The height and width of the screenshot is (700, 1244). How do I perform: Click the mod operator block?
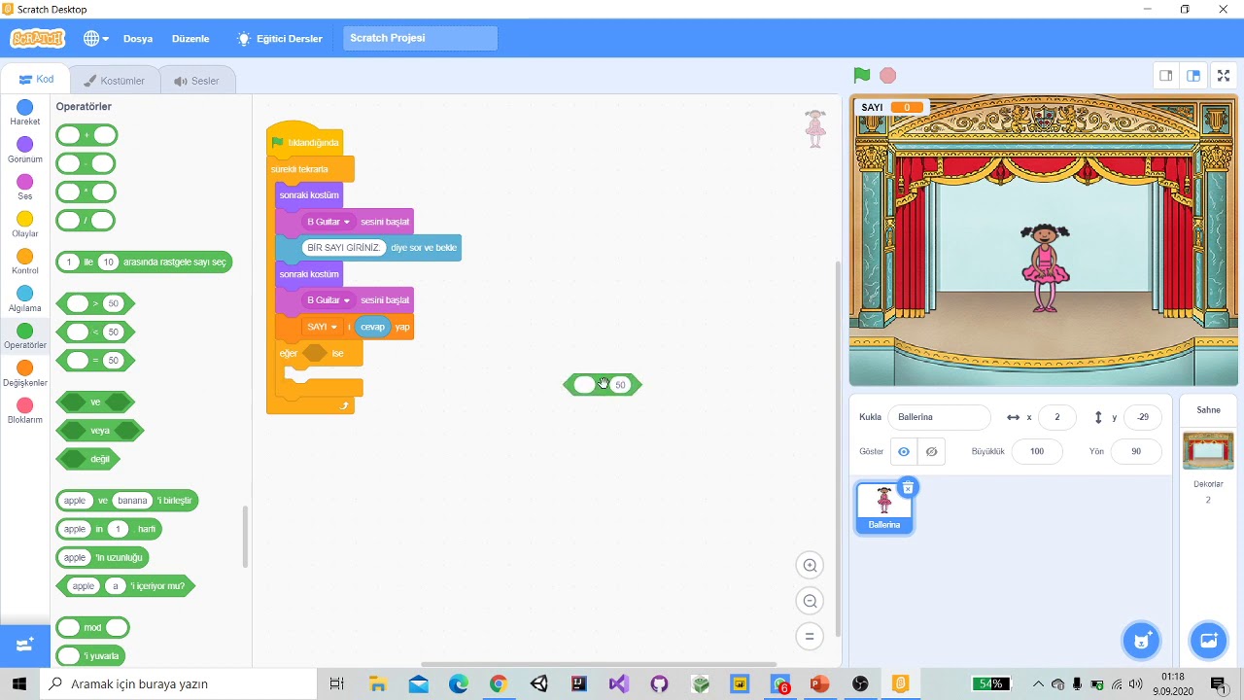pyautogui.click(x=93, y=627)
